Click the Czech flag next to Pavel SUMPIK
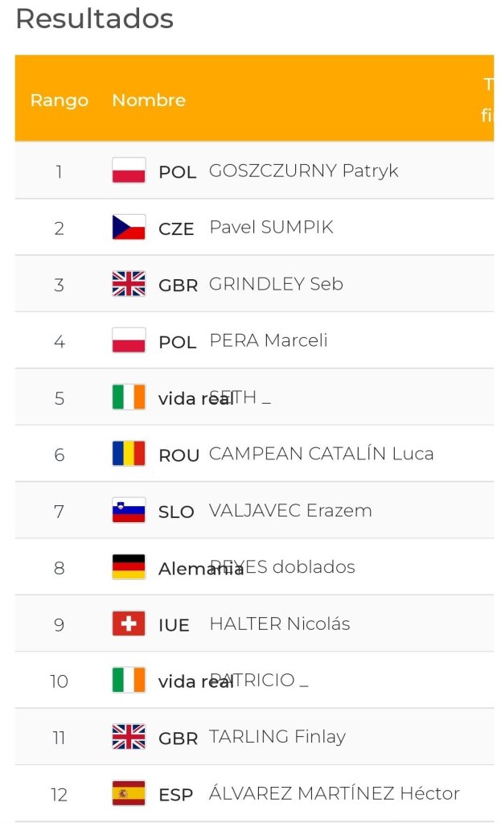Image resolution: width=501 pixels, height=823 pixels. coord(129,228)
